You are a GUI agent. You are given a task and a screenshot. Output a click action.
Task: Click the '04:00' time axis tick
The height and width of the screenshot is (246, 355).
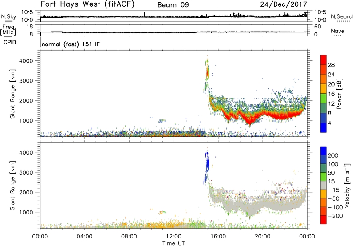coord(85,237)
